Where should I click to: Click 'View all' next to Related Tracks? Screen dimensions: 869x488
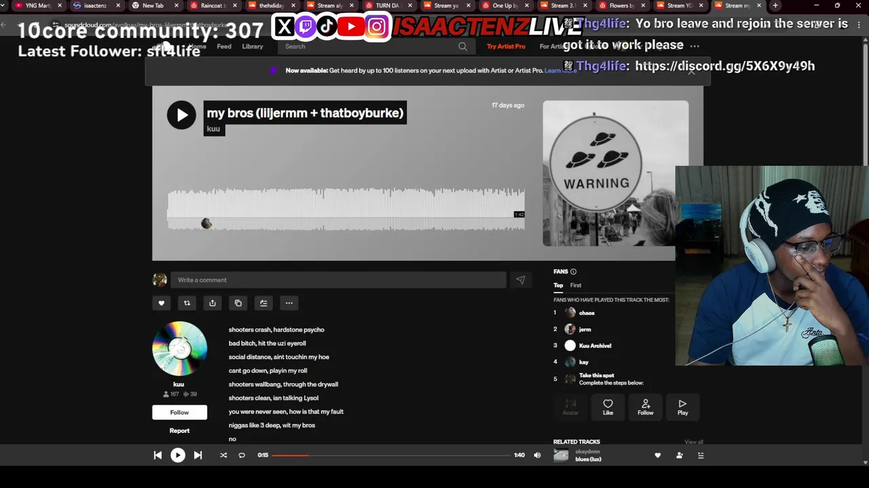tap(694, 442)
